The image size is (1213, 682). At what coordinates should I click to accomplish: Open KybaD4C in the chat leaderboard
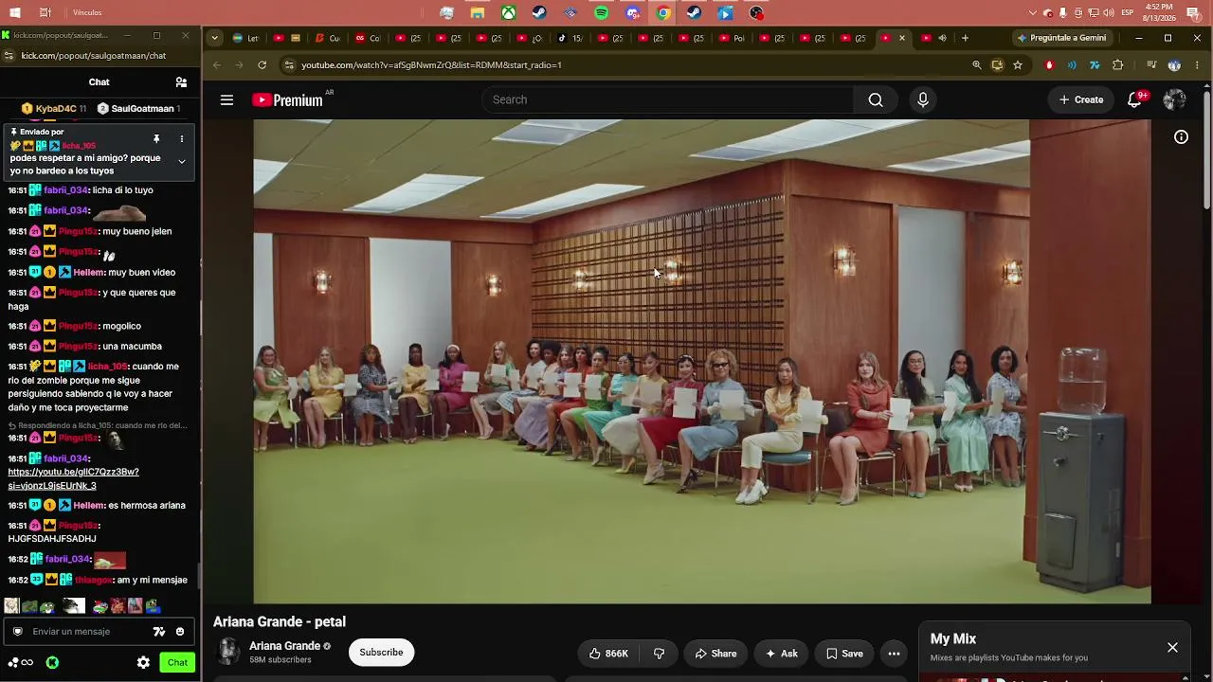tap(54, 109)
